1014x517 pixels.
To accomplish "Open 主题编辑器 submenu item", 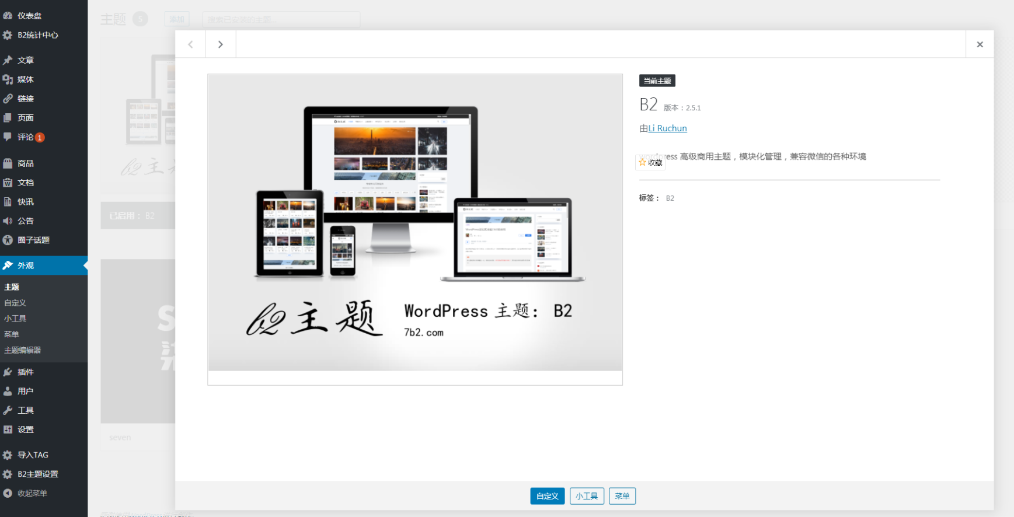I will point(22,350).
